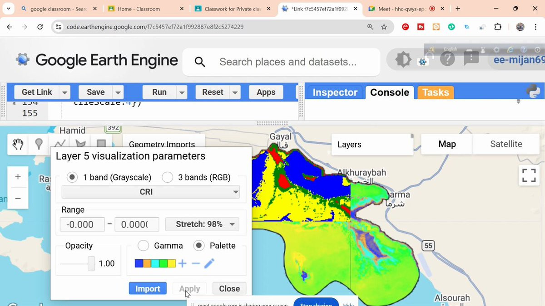Select 3 bands (RGB) radio button

167,177
